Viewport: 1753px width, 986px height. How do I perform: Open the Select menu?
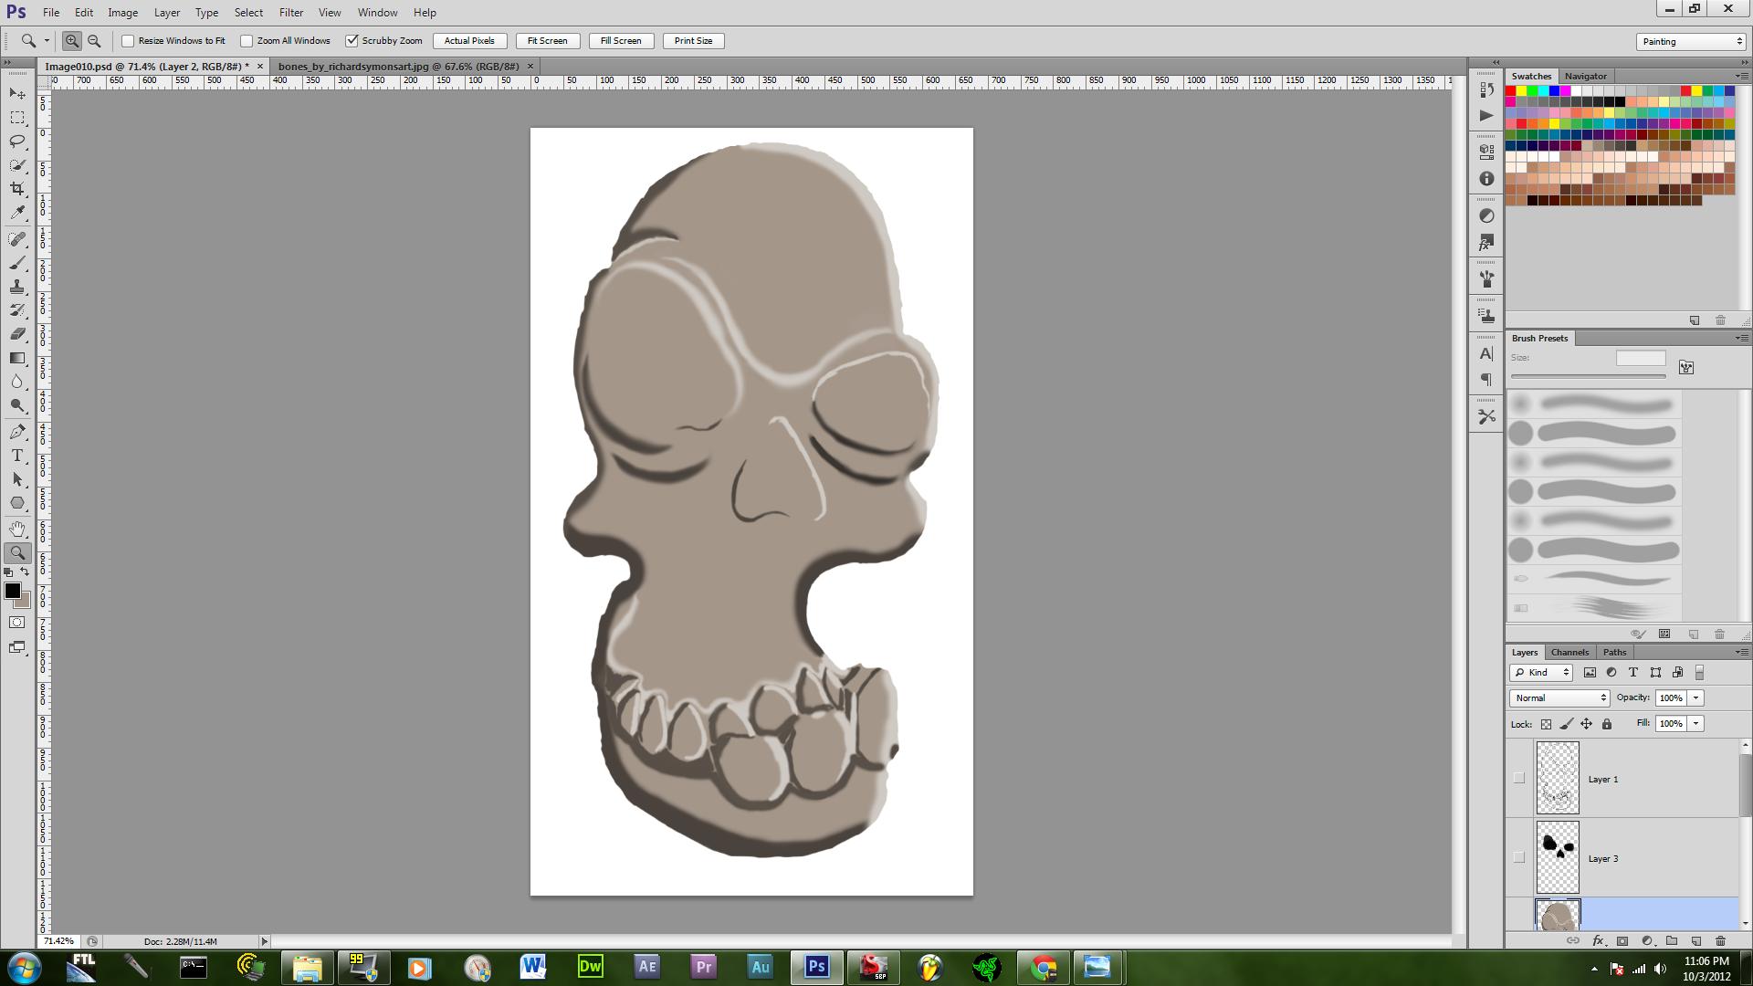pyautogui.click(x=248, y=13)
